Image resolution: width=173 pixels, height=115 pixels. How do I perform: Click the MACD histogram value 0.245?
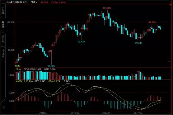click(67, 81)
